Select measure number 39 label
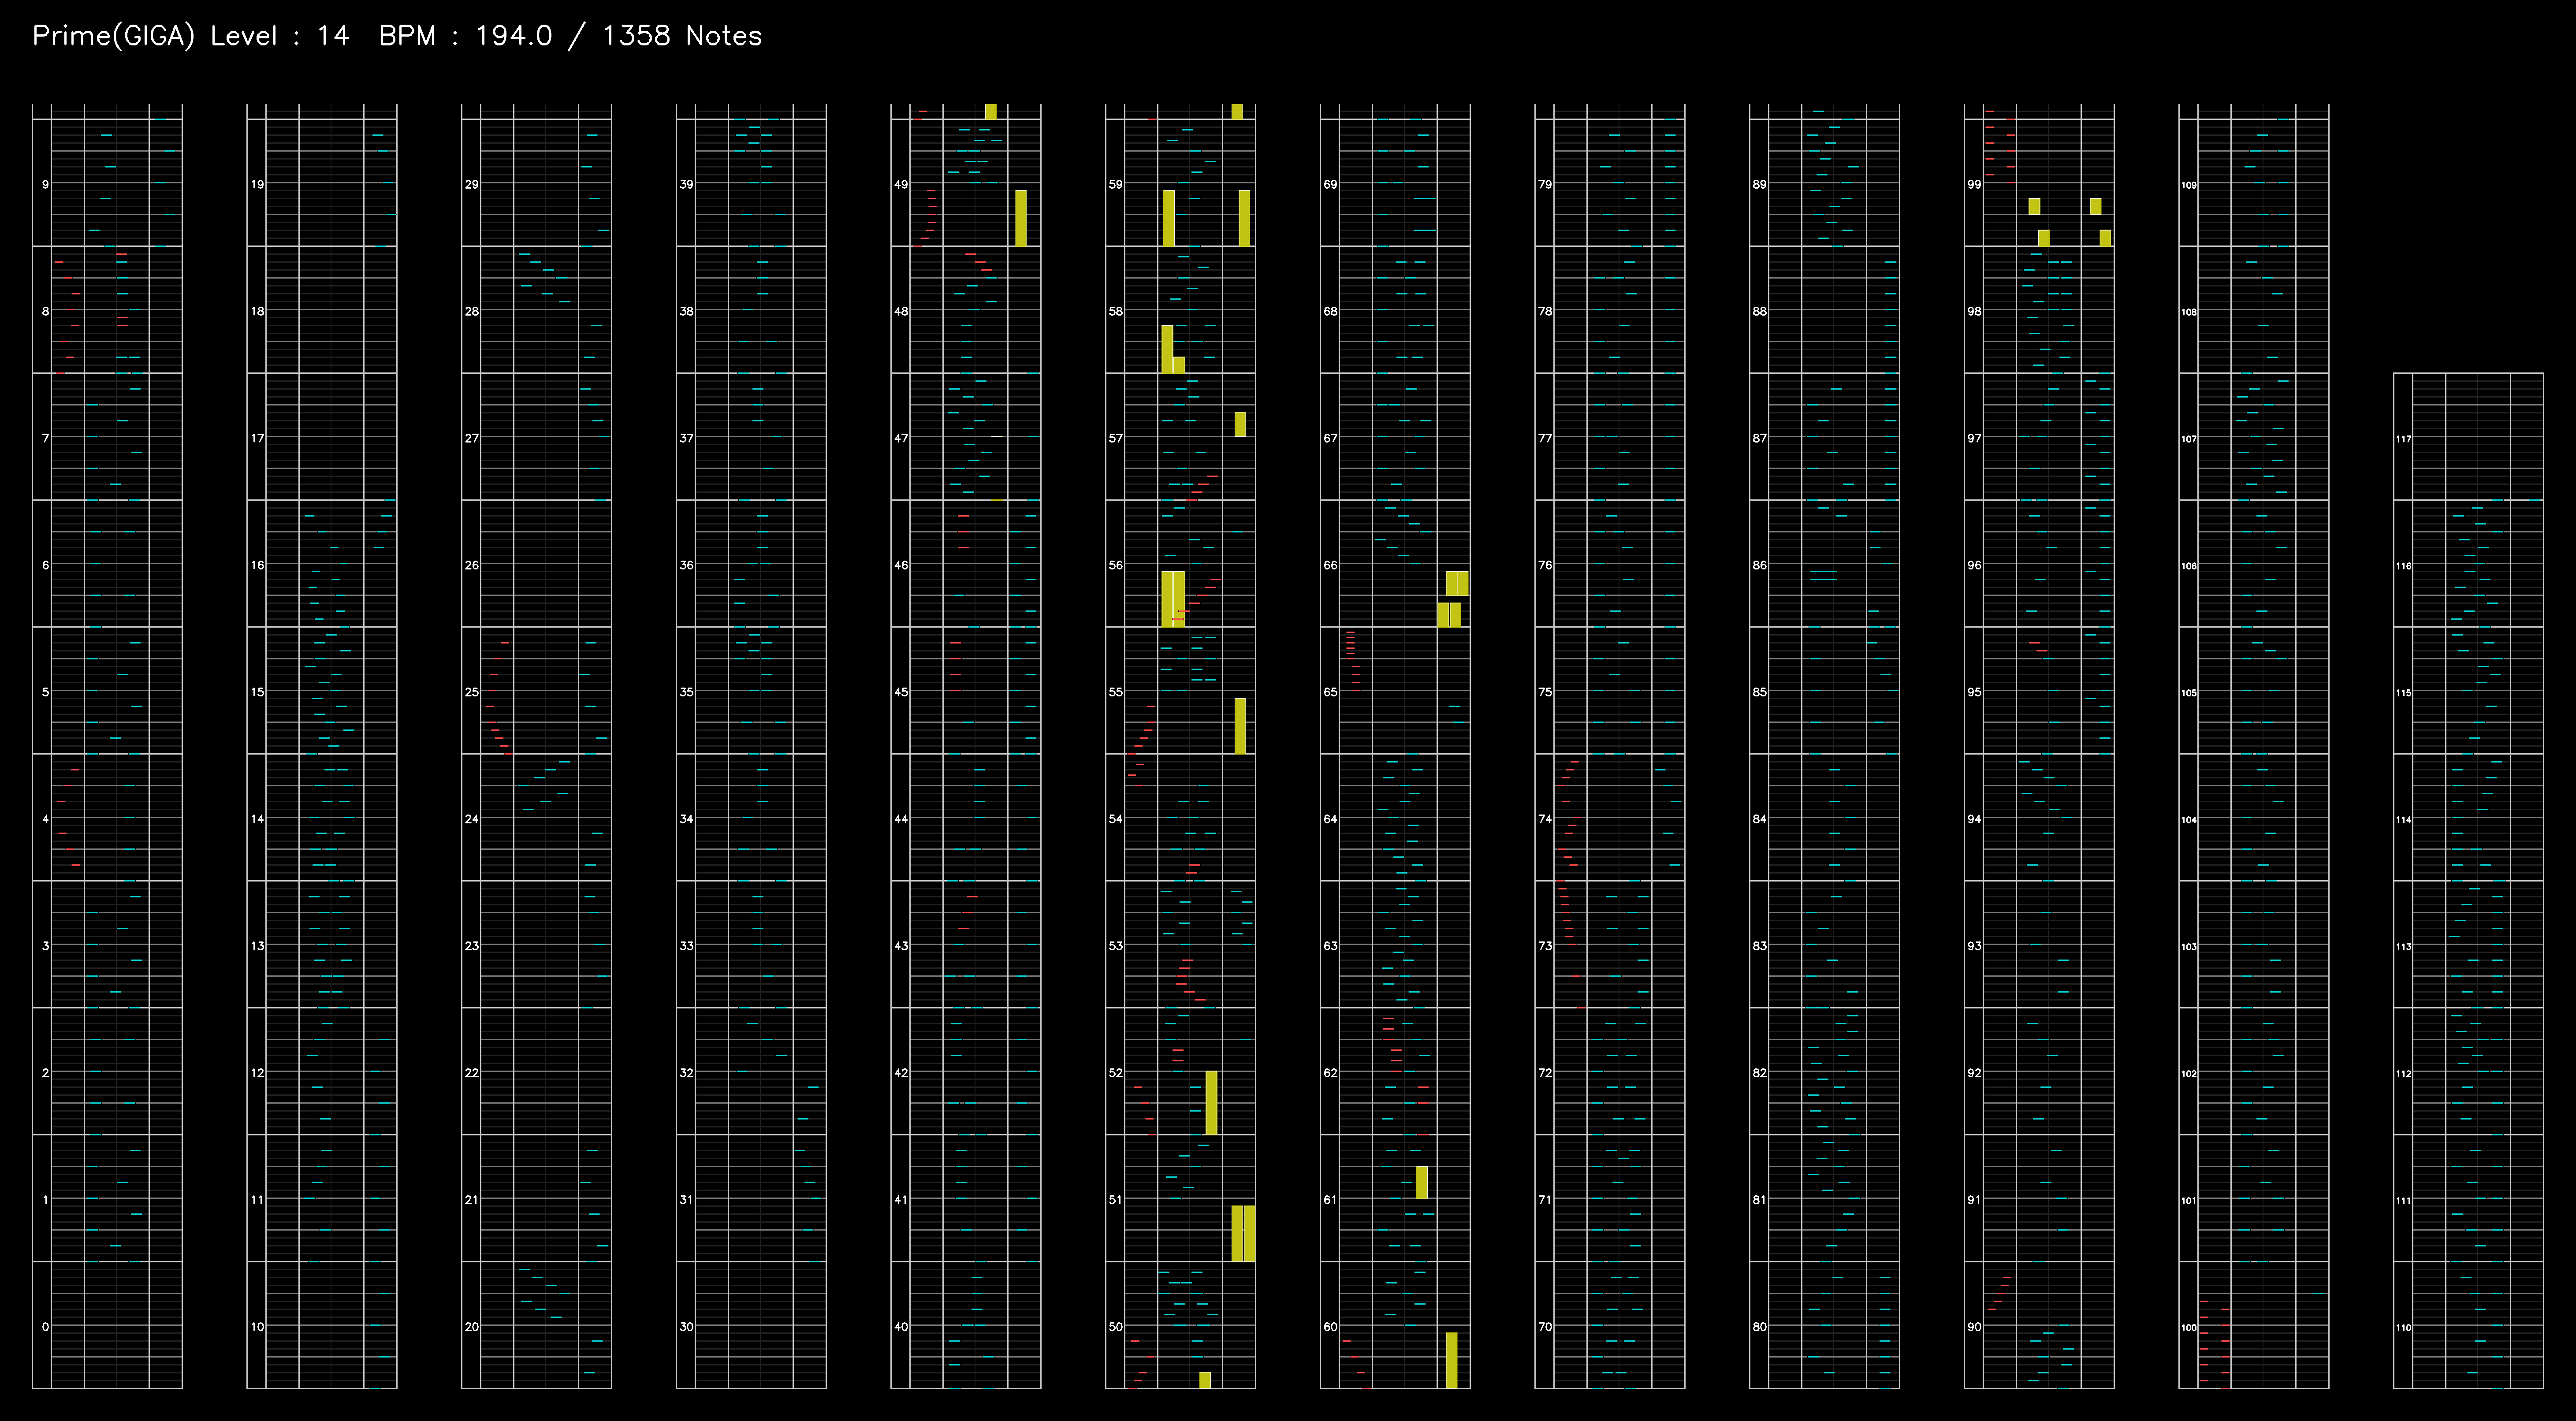2576x1421 pixels. pos(686,184)
